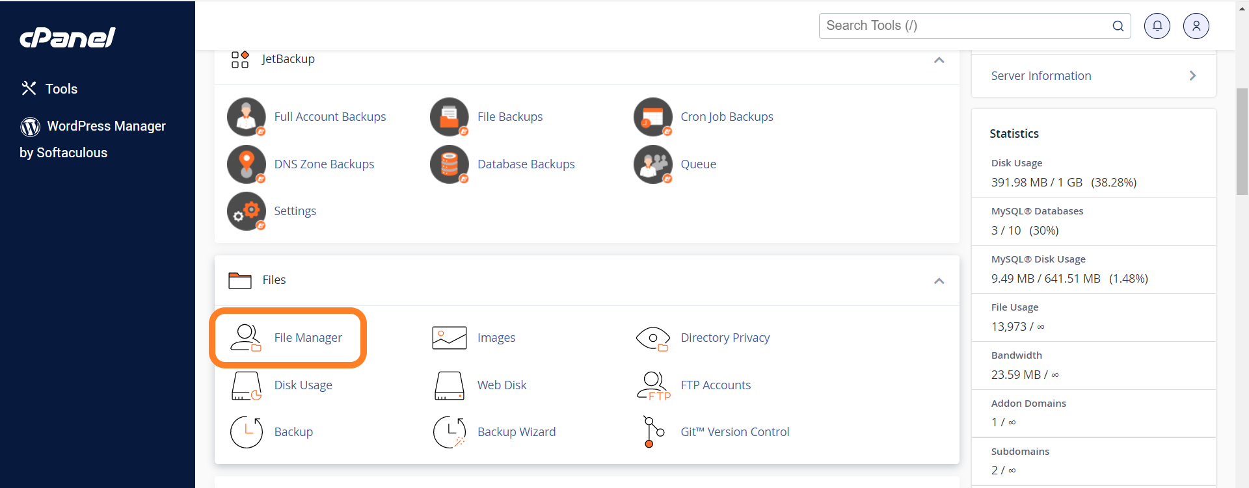The width and height of the screenshot is (1249, 488).
Task: Open the Server Information link
Action: [1041, 76]
